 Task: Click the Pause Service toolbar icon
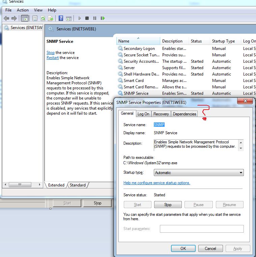(95, 18)
